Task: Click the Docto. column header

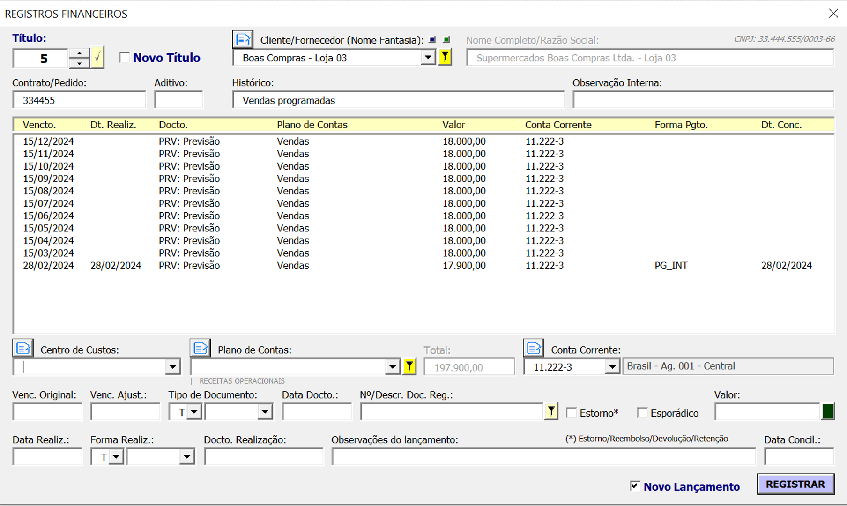Action: click(173, 125)
